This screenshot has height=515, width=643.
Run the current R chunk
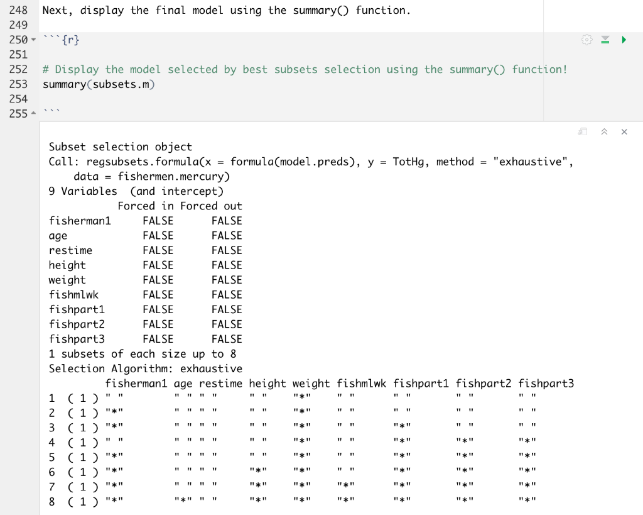624,39
